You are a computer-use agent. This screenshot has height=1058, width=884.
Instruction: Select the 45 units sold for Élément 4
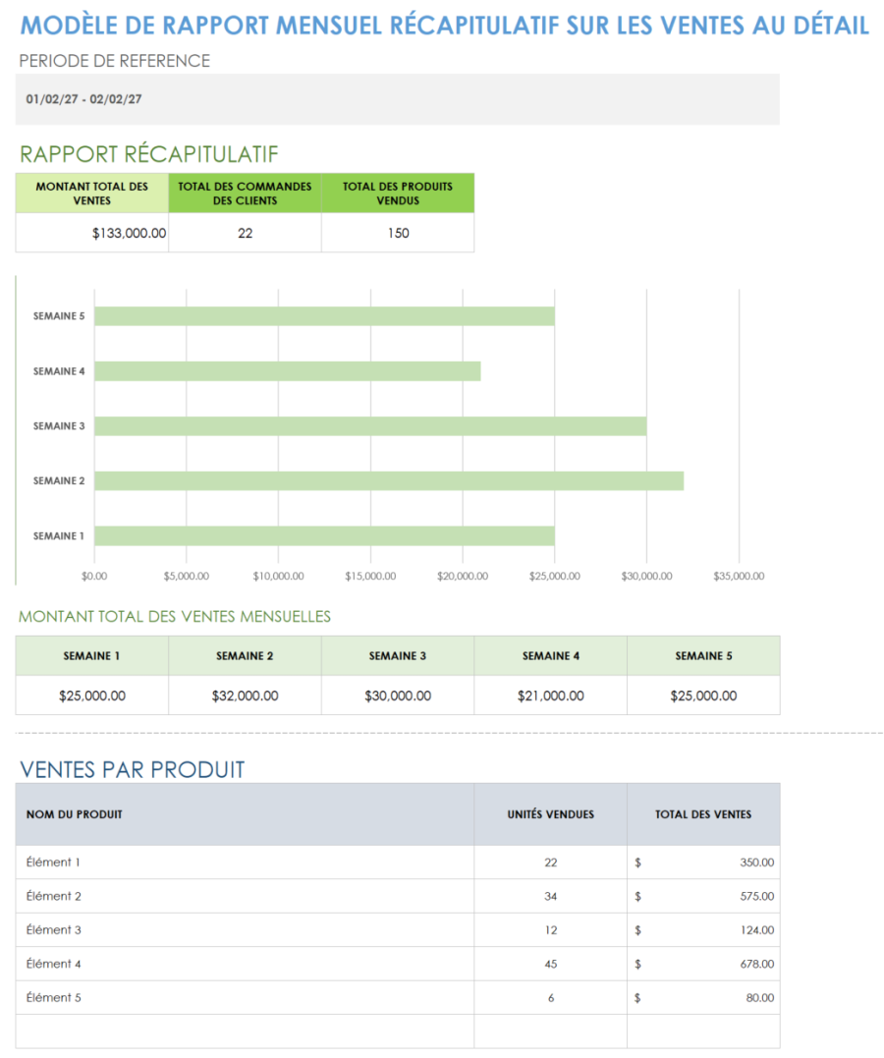(x=550, y=964)
